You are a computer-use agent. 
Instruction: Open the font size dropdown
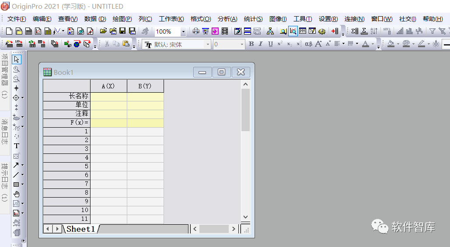242,44
